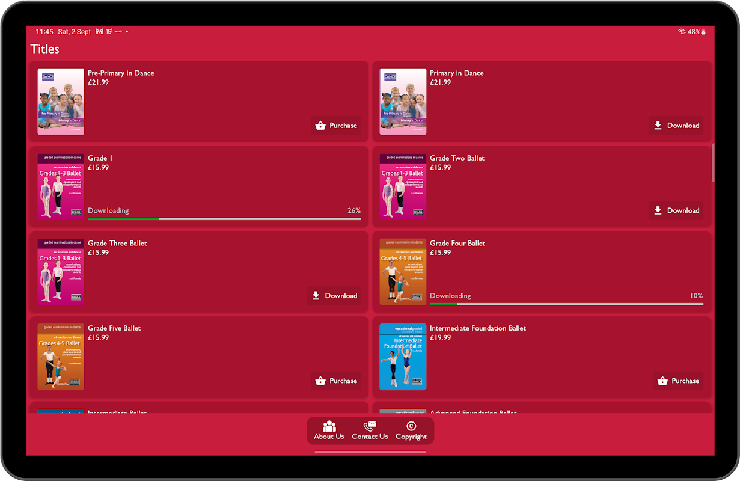Click the £21.99 price of Pre-Primary in Dance
740x481 pixels.
[x=99, y=82]
